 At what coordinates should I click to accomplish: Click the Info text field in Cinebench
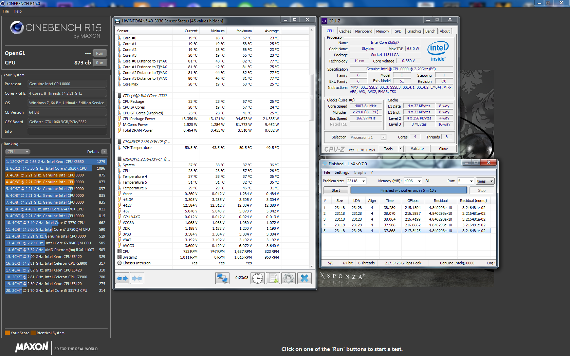click(x=67, y=131)
